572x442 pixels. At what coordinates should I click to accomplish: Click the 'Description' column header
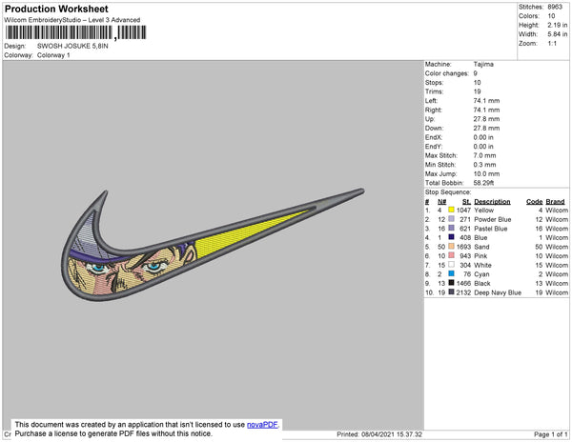492,202
